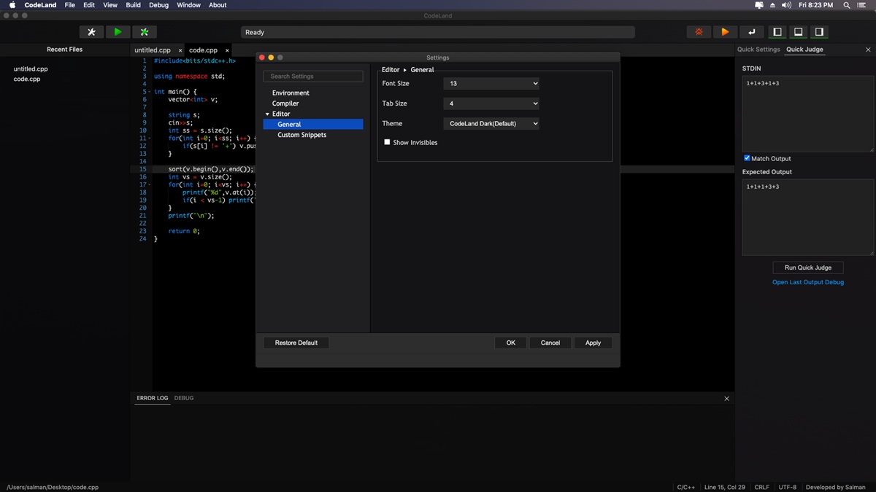This screenshot has width=876, height=492.
Task: Select Environment in settings tree
Action: pyautogui.click(x=291, y=93)
